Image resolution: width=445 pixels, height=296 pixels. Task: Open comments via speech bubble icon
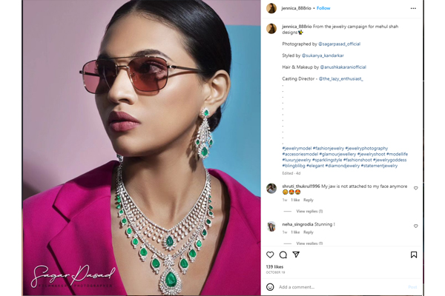click(283, 255)
